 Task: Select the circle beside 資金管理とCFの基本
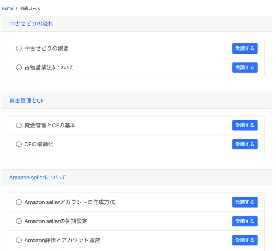19,125
